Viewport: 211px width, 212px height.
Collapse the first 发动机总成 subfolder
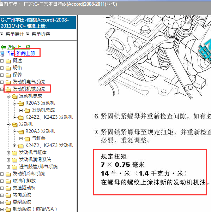tap(8, 96)
